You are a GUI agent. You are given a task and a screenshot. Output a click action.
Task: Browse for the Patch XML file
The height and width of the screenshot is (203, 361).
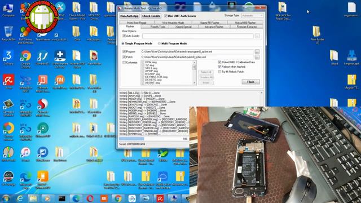(x=257, y=57)
